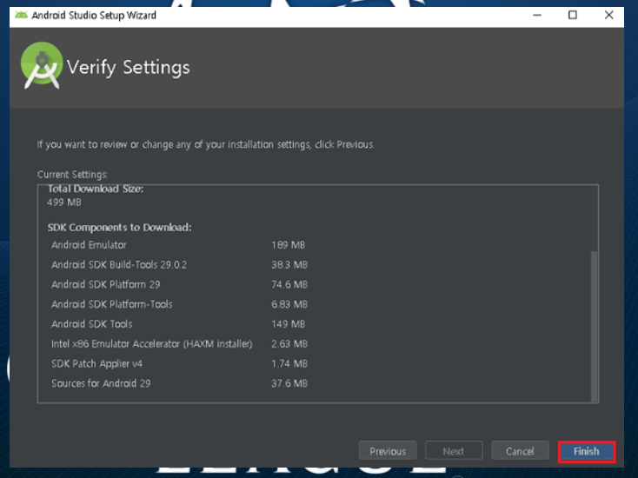638x478 pixels.
Task: Click the 1.74 MB size value
Action: [289, 363]
